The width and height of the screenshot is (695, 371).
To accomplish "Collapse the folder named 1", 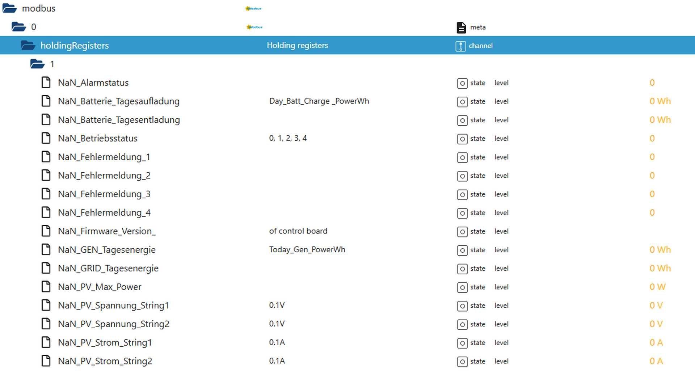I will [37, 64].
